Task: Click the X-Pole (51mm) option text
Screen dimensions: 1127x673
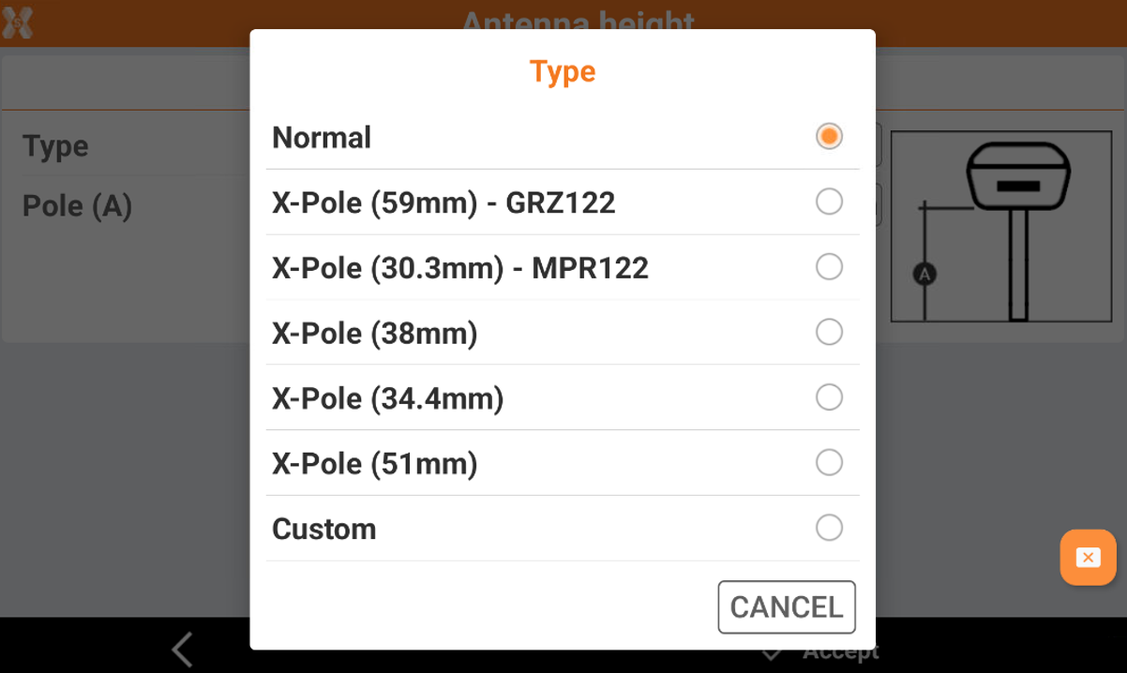Action: tap(375, 464)
